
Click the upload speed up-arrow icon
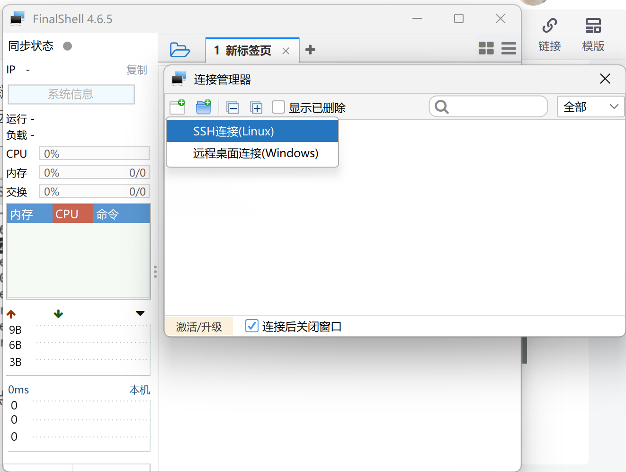(11, 314)
